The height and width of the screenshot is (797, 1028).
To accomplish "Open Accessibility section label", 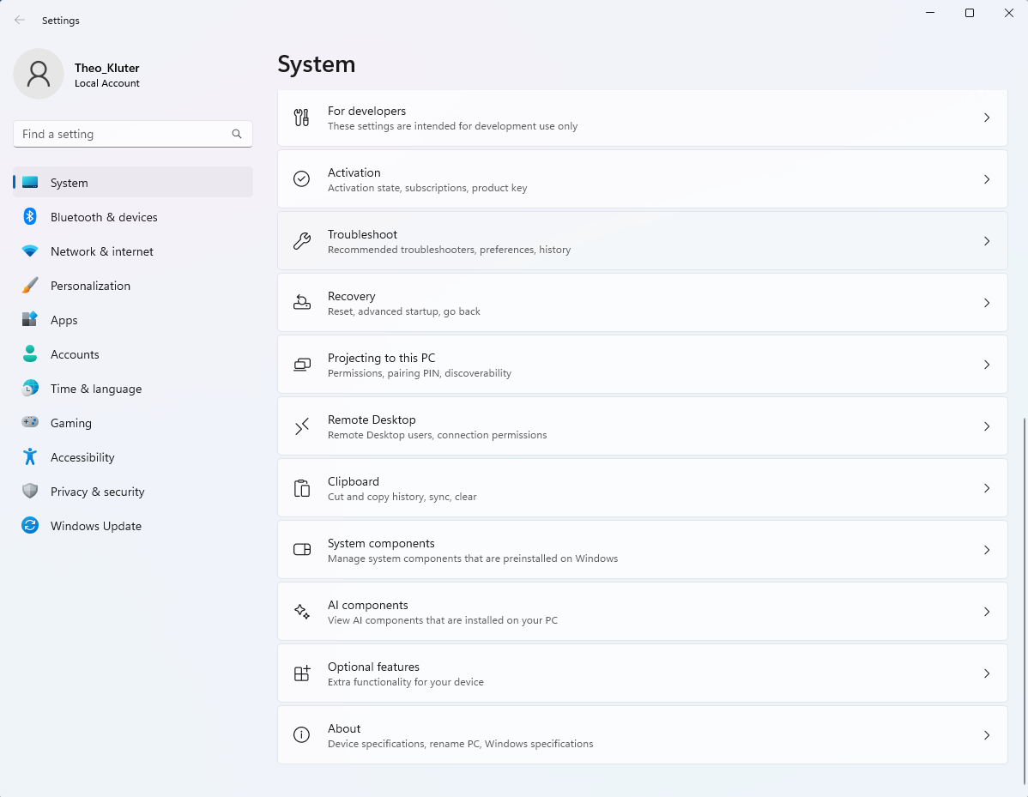I will pyautogui.click(x=82, y=457).
